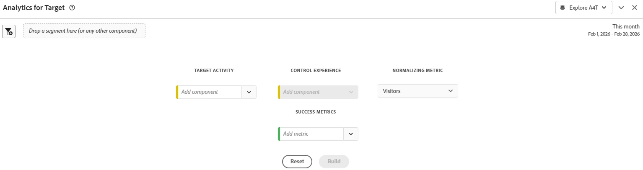The height and width of the screenshot is (170, 643).
Task: Click the TARGET ACTIVITY label
Action: pyautogui.click(x=214, y=70)
